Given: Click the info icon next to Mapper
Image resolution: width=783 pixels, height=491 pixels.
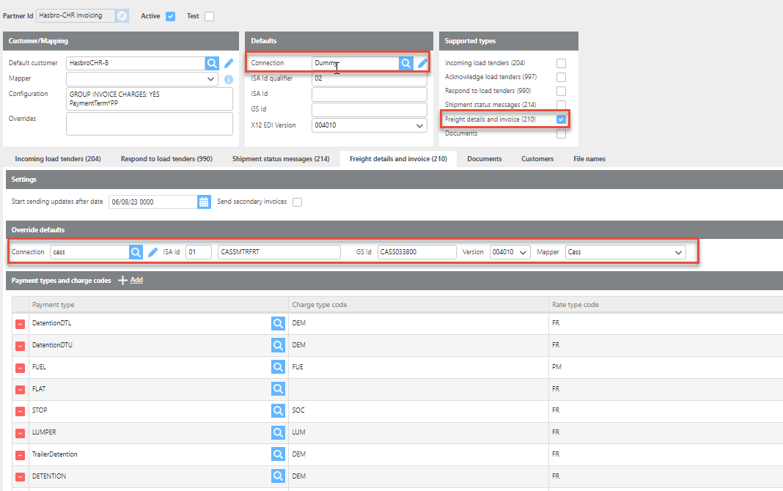Looking at the screenshot, I should coord(229,79).
